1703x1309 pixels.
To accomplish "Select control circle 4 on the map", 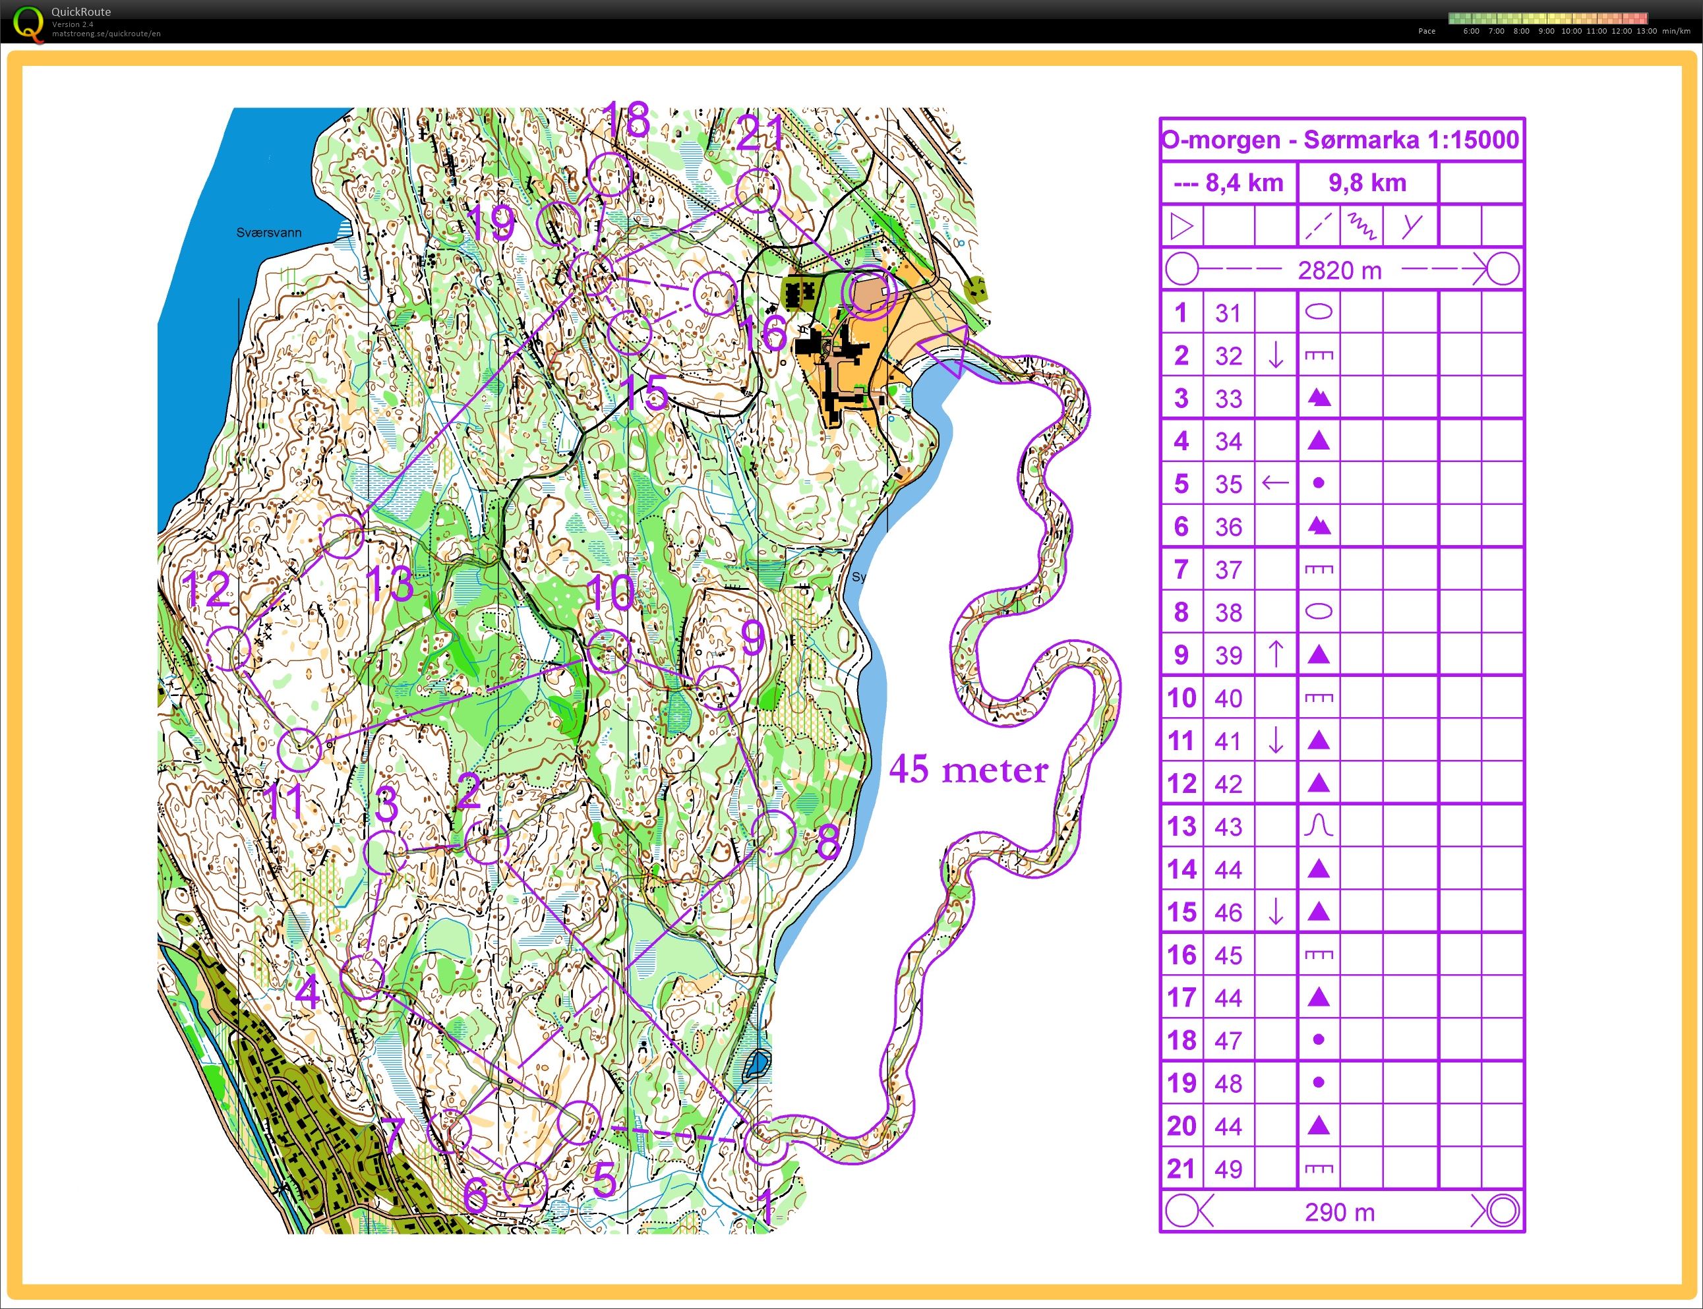I will (x=363, y=977).
